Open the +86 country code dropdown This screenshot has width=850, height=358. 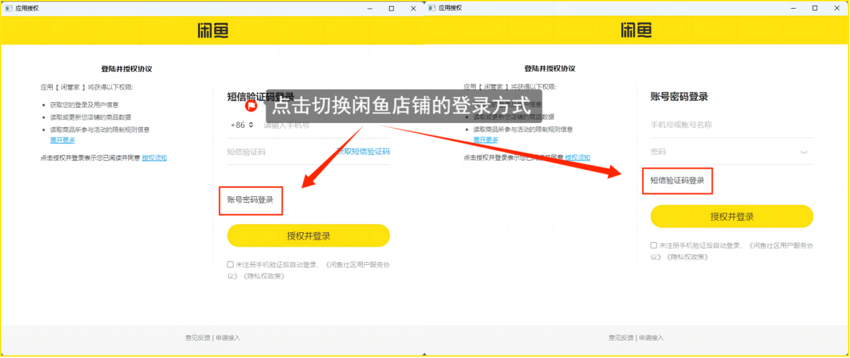pos(242,124)
